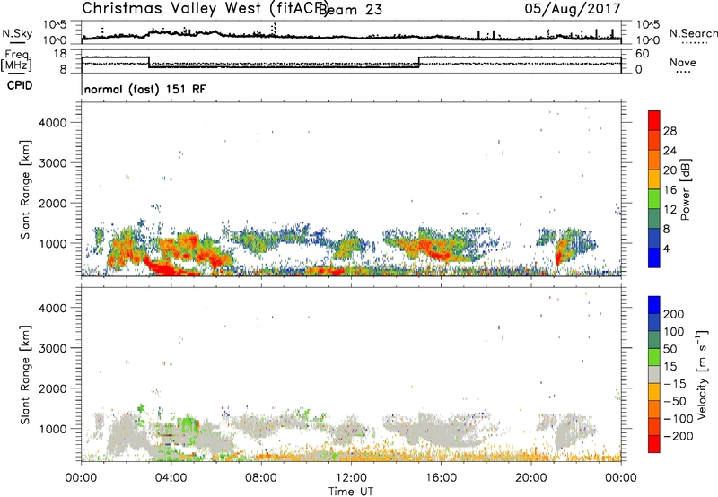Click the "16:00" time tick label
This screenshot has height=497, width=718.
tap(441, 478)
